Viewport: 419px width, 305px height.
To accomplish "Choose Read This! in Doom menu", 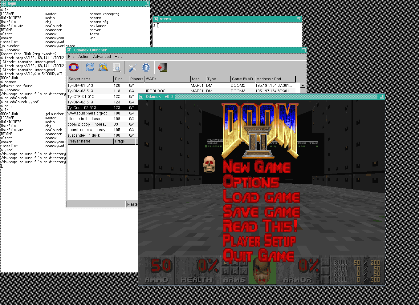I will pos(260,226).
